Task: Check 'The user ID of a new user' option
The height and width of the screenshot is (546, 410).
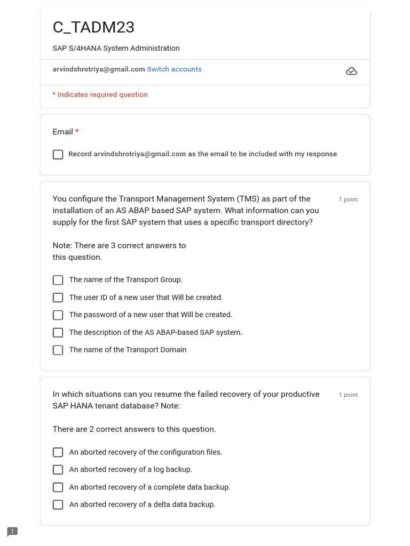Action: pos(58,298)
